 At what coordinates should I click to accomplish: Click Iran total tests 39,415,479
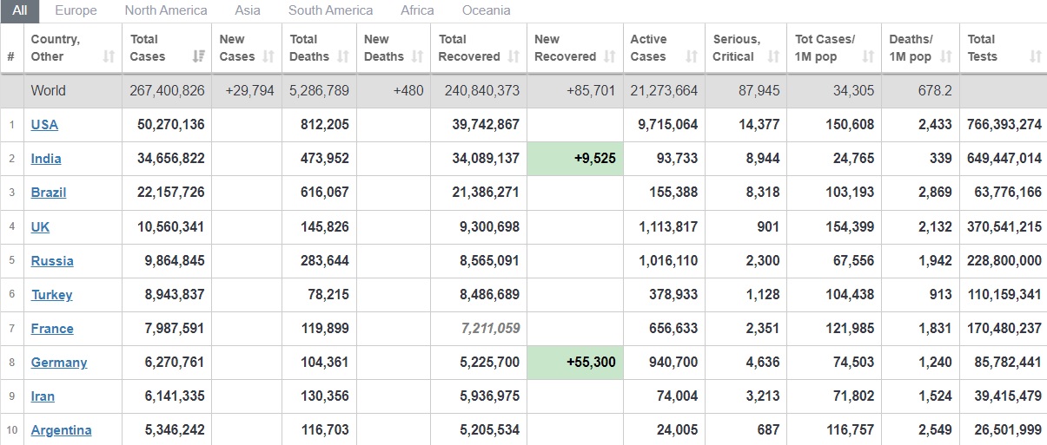1008,396
